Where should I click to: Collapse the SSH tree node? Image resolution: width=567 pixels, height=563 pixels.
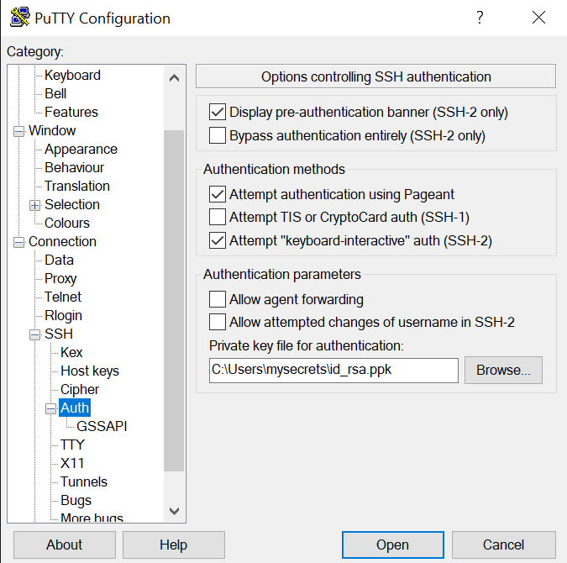(34, 334)
